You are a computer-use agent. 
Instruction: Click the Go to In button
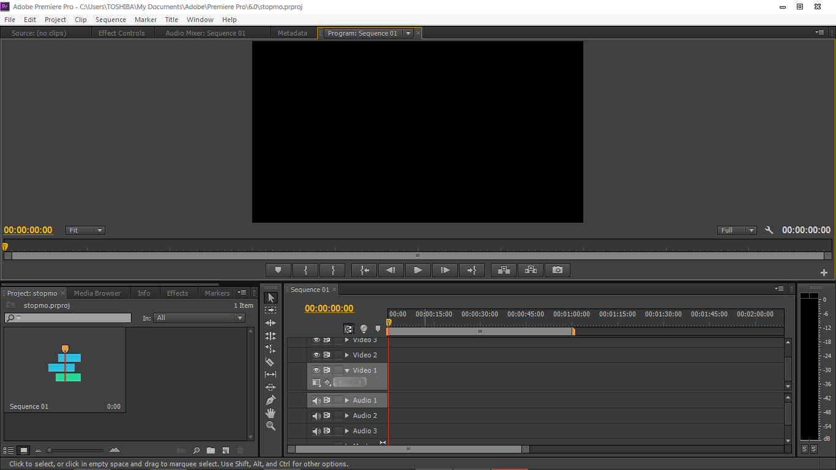(x=364, y=270)
